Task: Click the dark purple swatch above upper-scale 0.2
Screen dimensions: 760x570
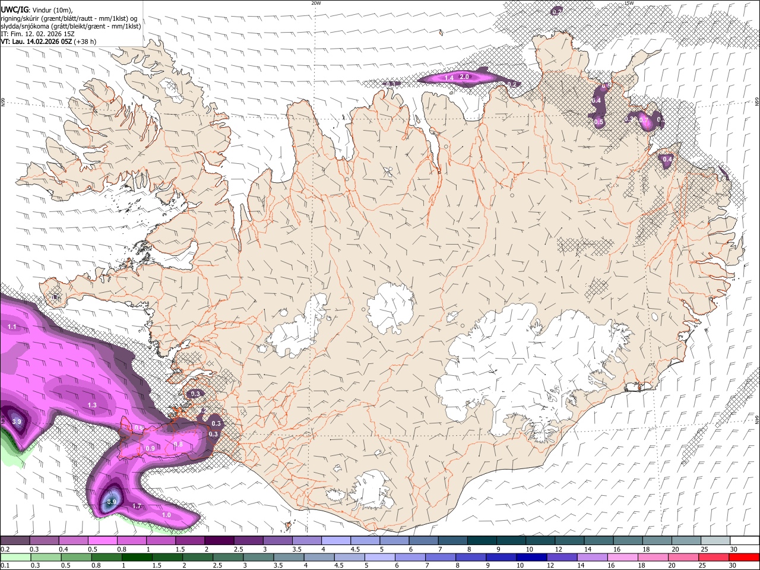Action: point(15,541)
